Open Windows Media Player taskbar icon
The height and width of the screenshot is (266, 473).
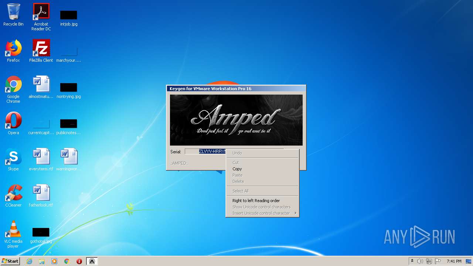tap(54, 261)
